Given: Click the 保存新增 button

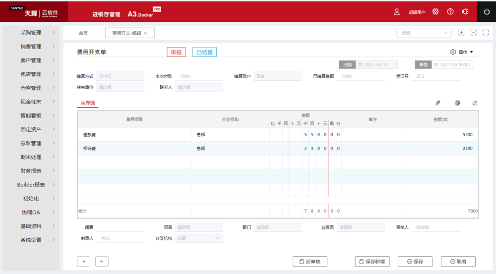Looking at the screenshot, I should (372, 262).
